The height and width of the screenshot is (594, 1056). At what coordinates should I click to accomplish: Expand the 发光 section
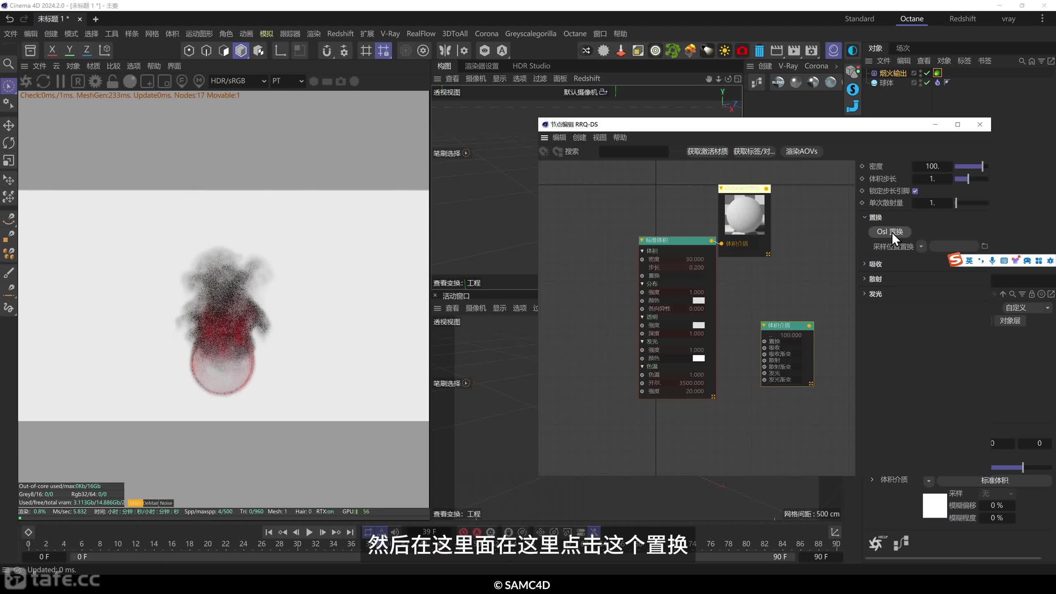(865, 293)
